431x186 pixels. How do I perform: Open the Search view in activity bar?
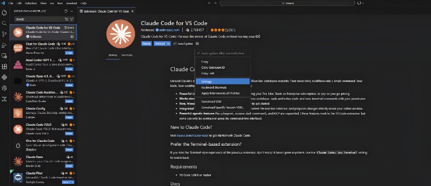tap(4, 23)
